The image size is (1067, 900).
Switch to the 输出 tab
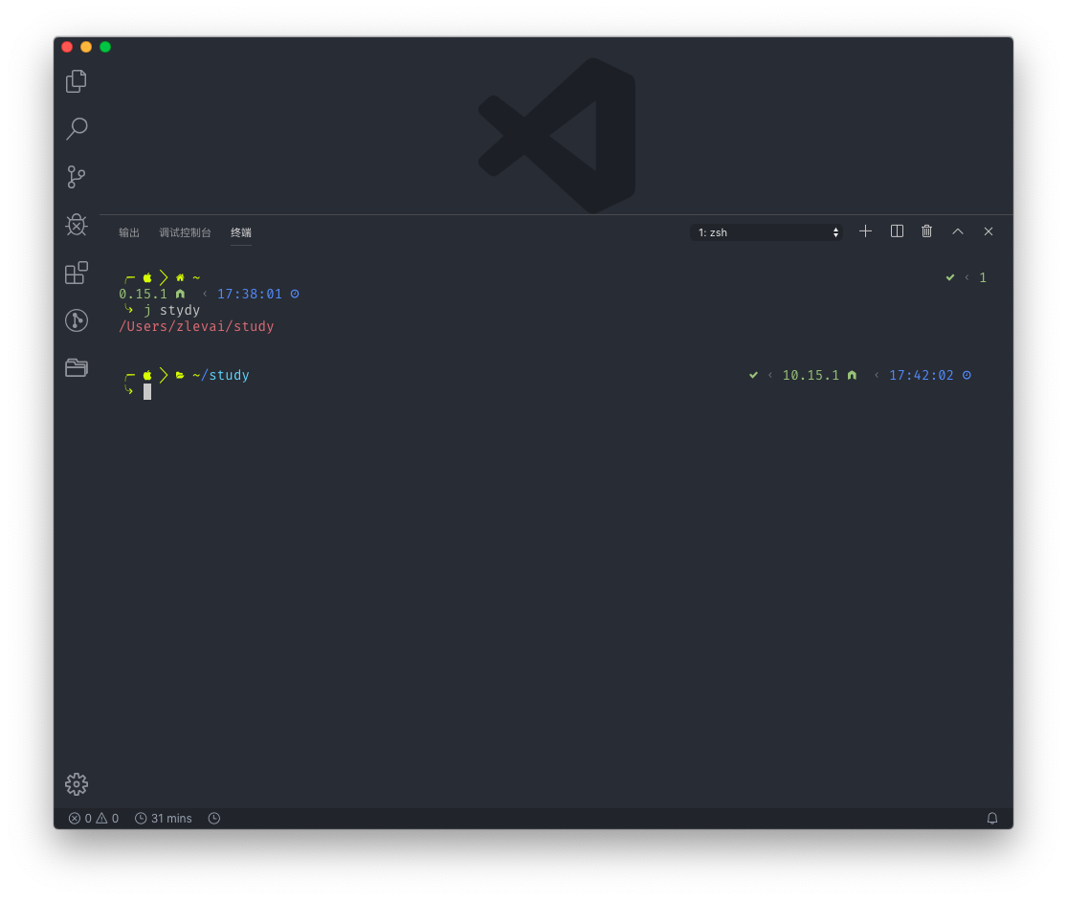tap(129, 232)
